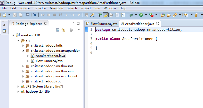The image size is (203, 108).
Task: Click the Debug bug icon
Action: (x=131, y=15)
